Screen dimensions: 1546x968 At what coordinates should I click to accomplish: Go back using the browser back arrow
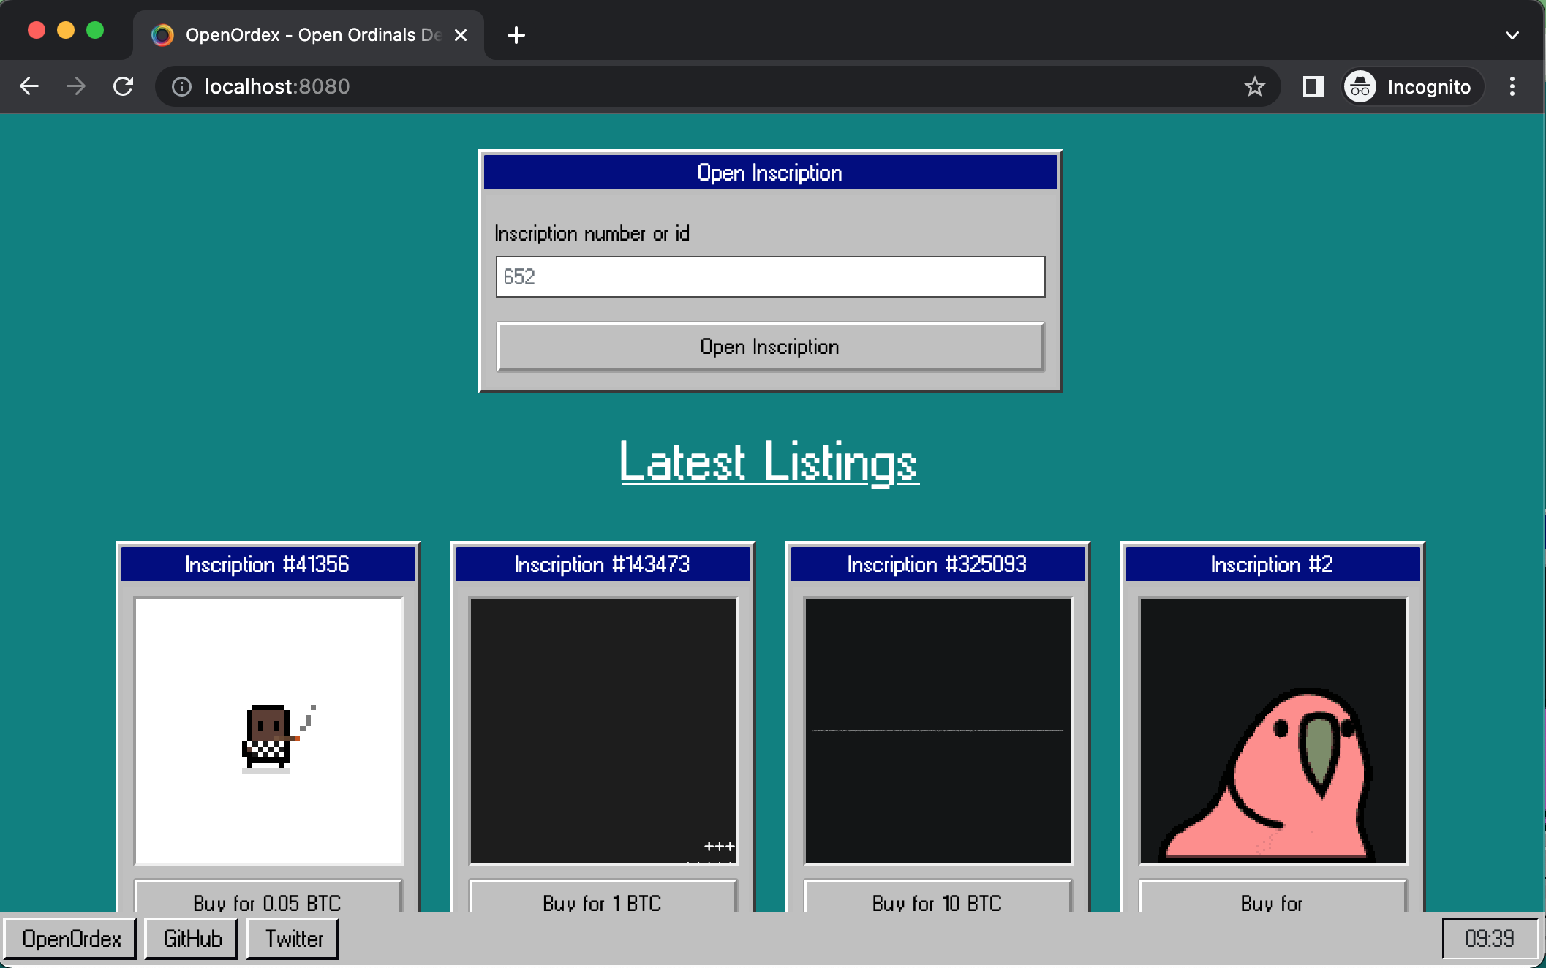point(29,86)
